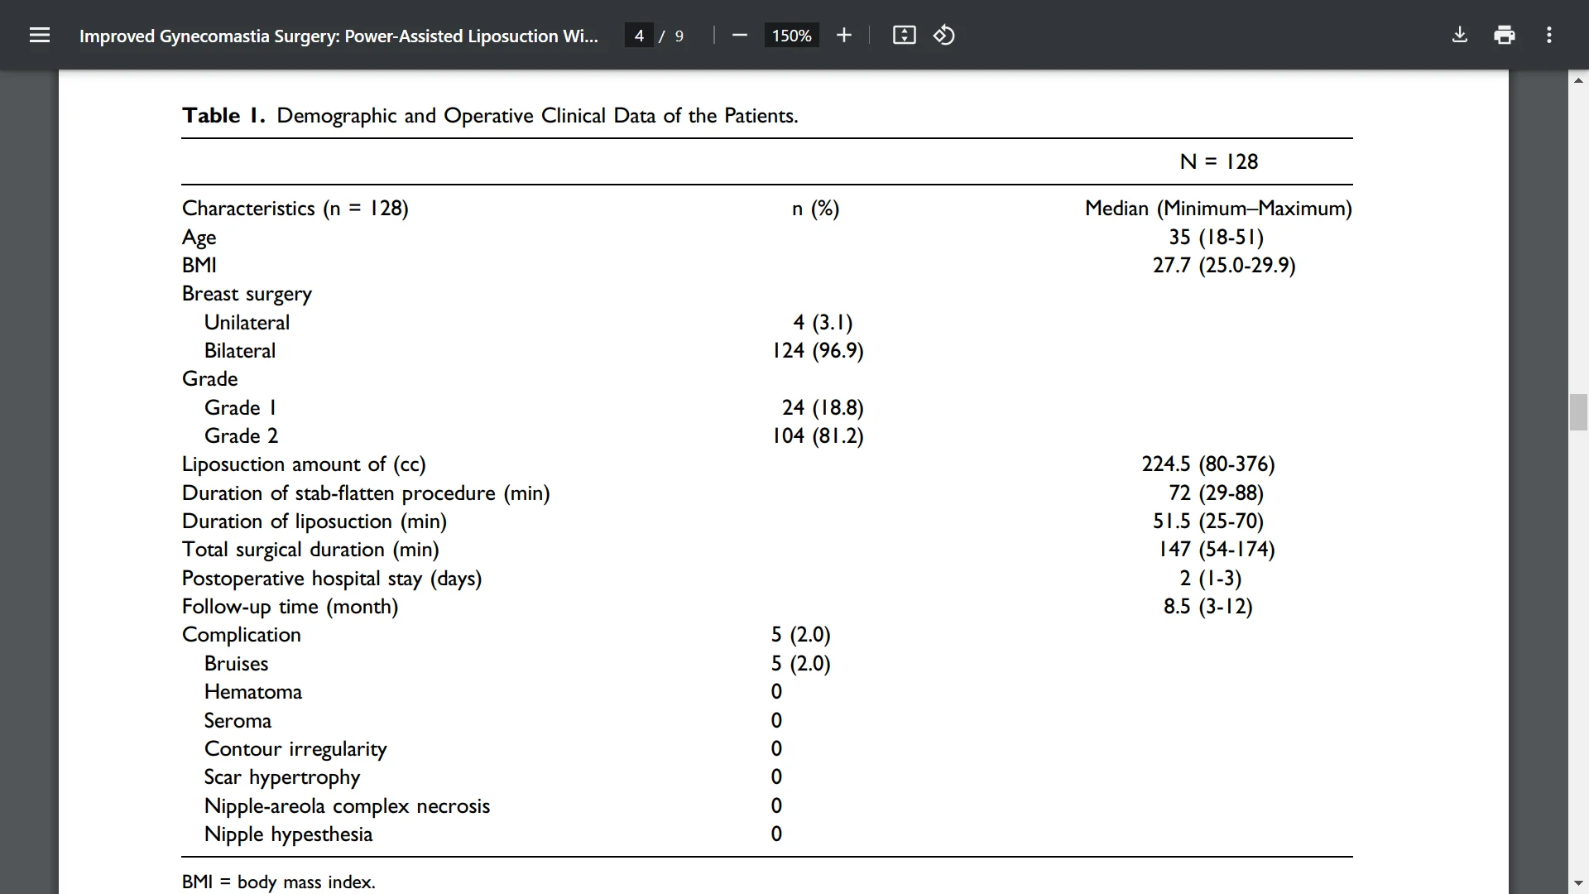
Task: Click the vertical scrollbar thumb
Action: click(1578, 413)
